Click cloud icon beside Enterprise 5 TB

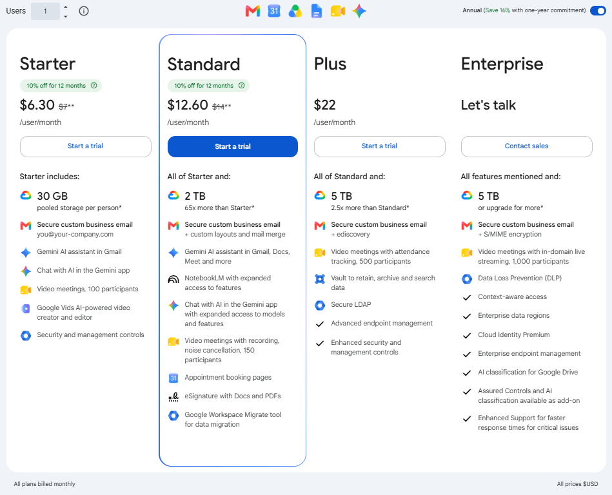point(467,195)
